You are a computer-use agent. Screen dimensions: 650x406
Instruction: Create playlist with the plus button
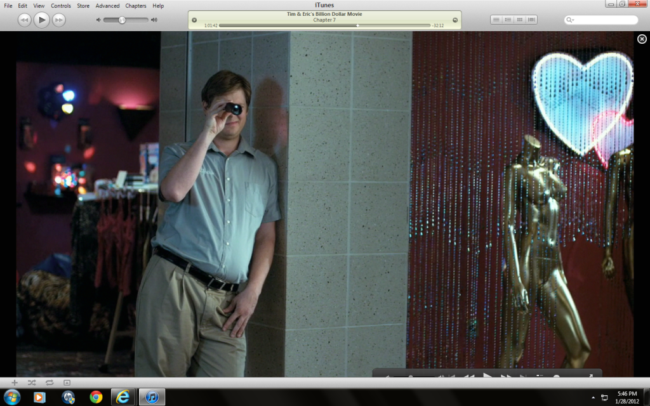15,383
